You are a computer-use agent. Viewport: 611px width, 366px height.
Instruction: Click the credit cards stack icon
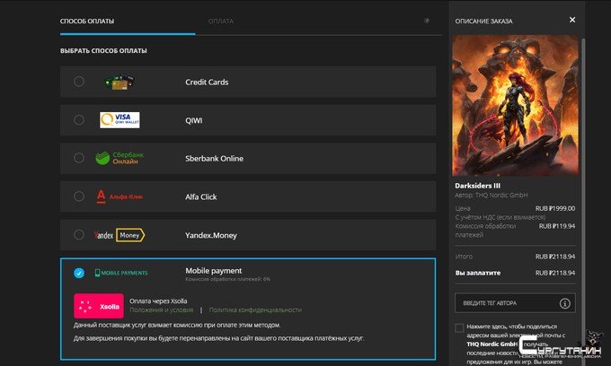(x=120, y=82)
